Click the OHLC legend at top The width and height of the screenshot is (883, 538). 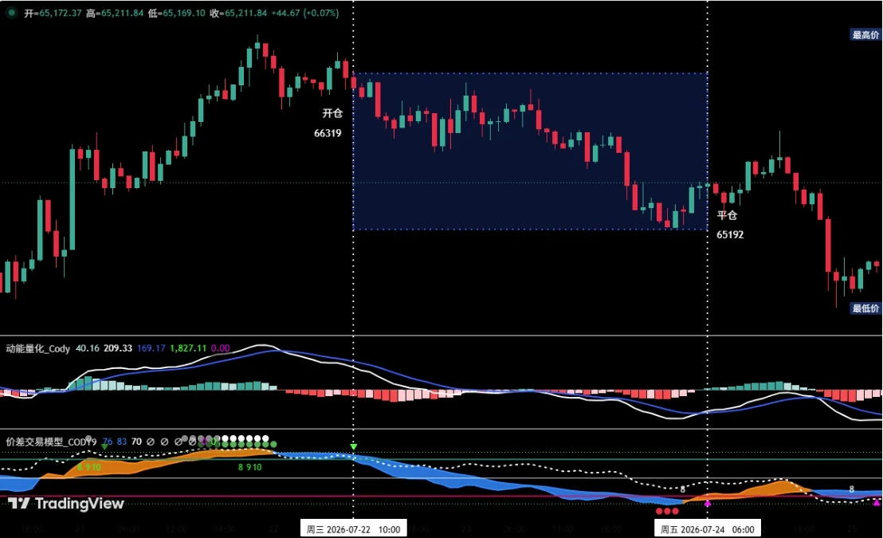(x=182, y=13)
